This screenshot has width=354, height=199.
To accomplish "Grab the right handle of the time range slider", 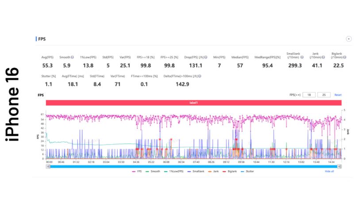I will pos(339,167).
